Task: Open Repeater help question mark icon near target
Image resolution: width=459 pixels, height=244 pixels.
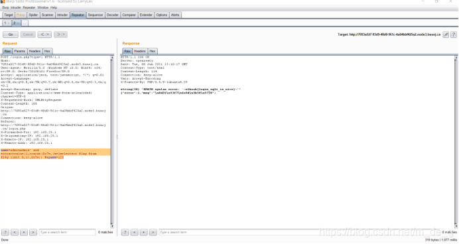Action: (x=454, y=34)
